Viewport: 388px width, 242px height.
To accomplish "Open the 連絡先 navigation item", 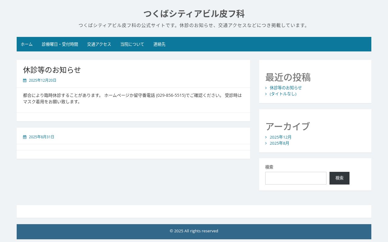I will (x=159, y=44).
